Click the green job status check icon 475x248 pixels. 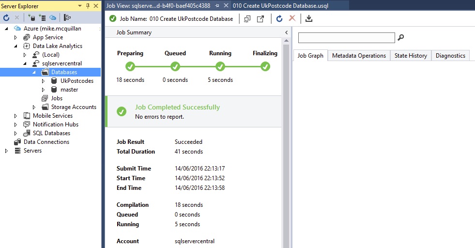point(113,18)
